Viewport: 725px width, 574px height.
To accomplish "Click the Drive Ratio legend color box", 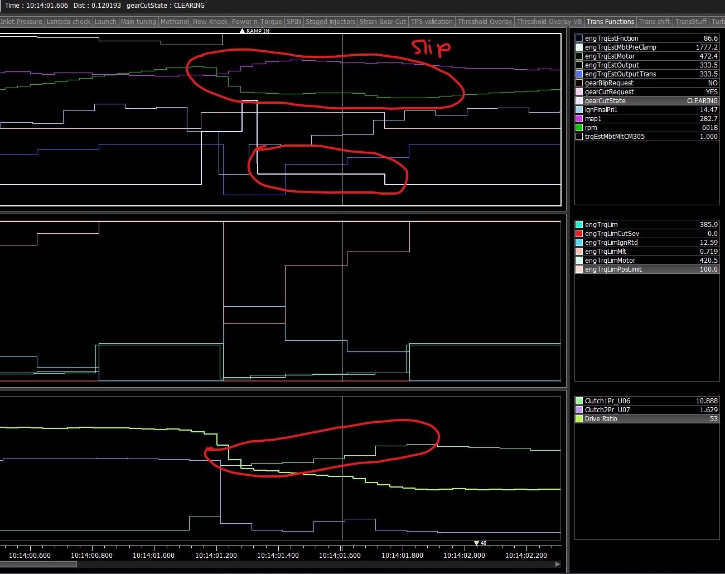I will [579, 419].
